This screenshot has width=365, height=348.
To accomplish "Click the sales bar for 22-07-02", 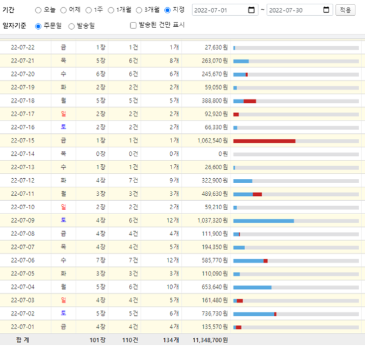I will 296,314.
